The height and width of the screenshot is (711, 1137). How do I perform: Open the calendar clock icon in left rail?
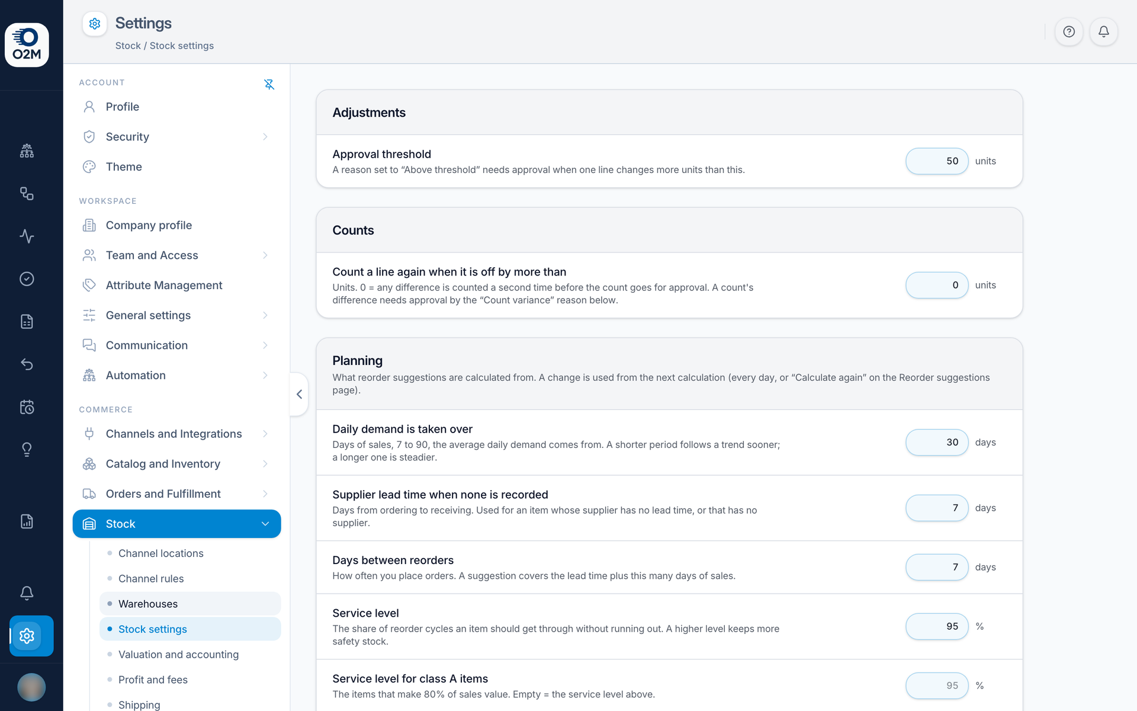pyautogui.click(x=27, y=407)
